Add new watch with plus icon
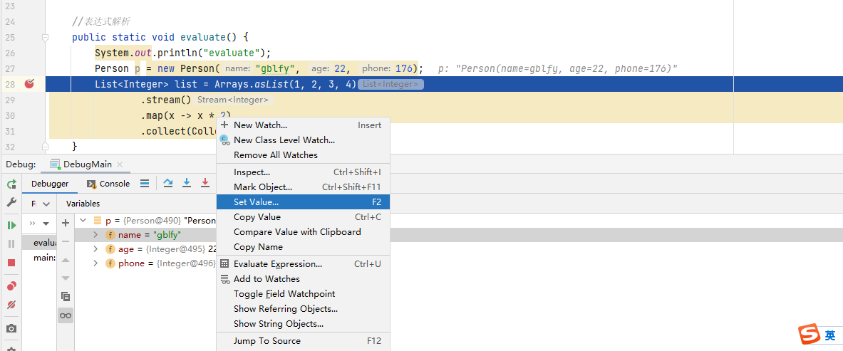Image resolution: width=843 pixels, height=351 pixels. pos(66,223)
